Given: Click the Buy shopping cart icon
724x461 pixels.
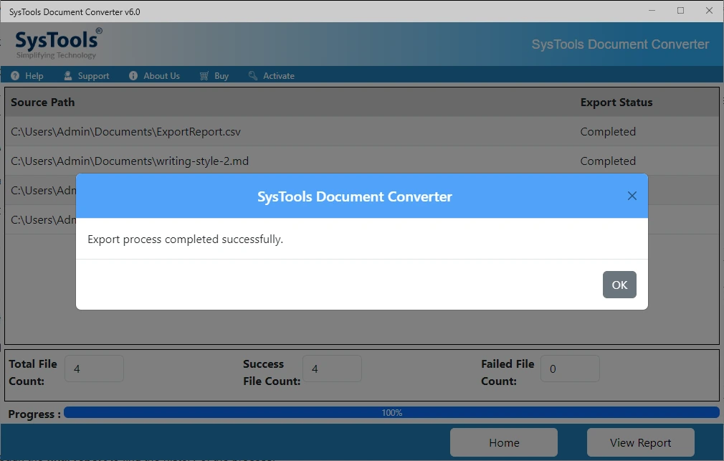Looking at the screenshot, I should click(x=204, y=76).
